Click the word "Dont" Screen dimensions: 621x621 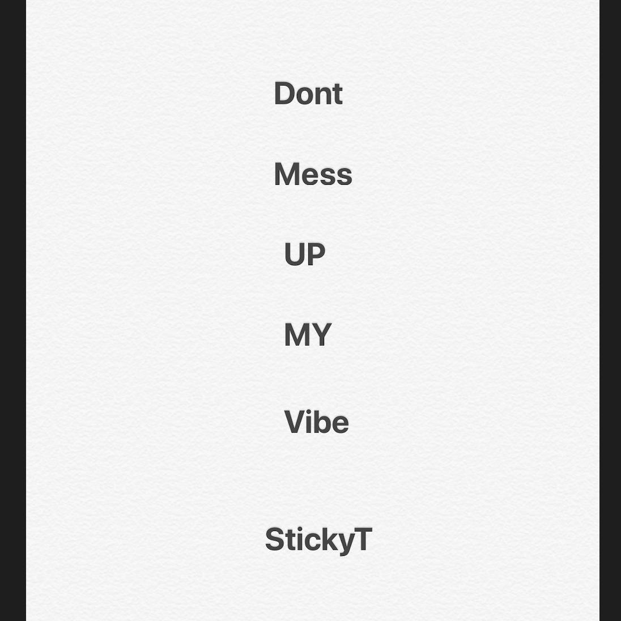coord(308,93)
